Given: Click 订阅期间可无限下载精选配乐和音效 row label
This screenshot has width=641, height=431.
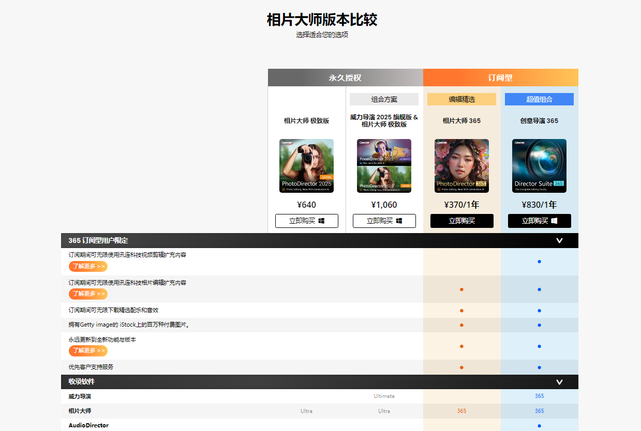Looking at the screenshot, I should [113, 310].
